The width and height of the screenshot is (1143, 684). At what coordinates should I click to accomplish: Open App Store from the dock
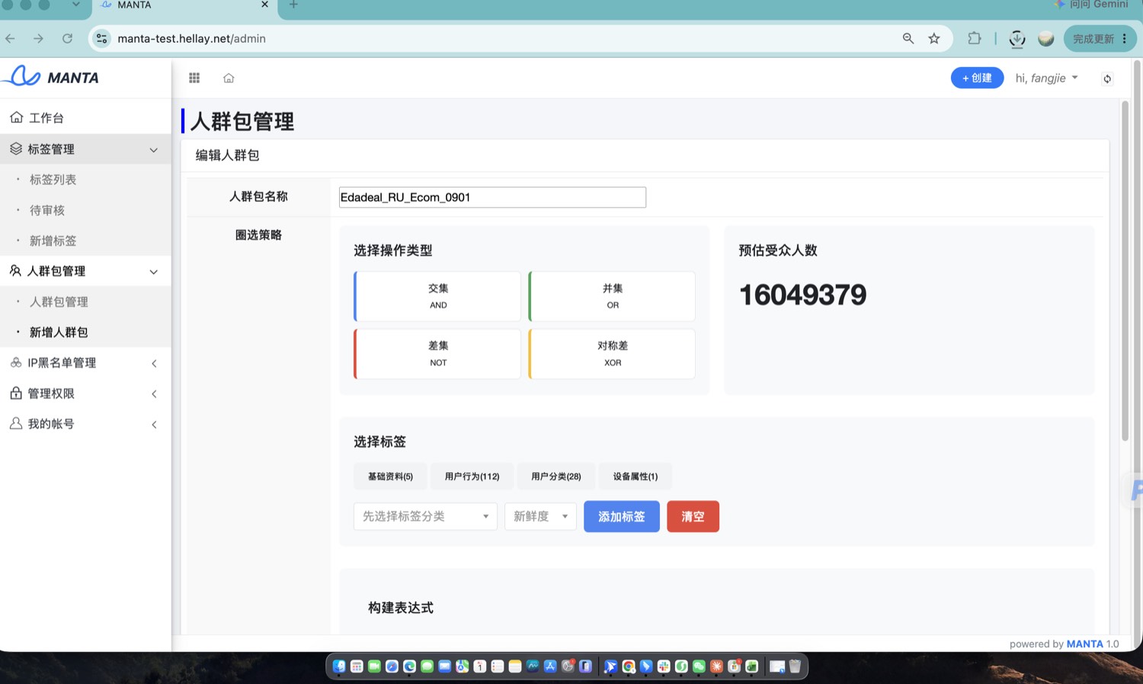(x=550, y=666)
